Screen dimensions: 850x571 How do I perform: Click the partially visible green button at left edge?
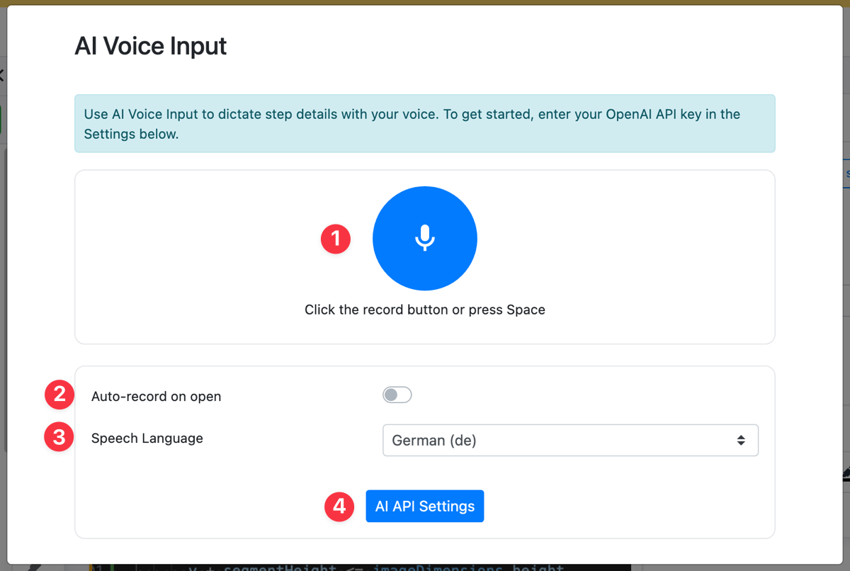coord(2,118)
